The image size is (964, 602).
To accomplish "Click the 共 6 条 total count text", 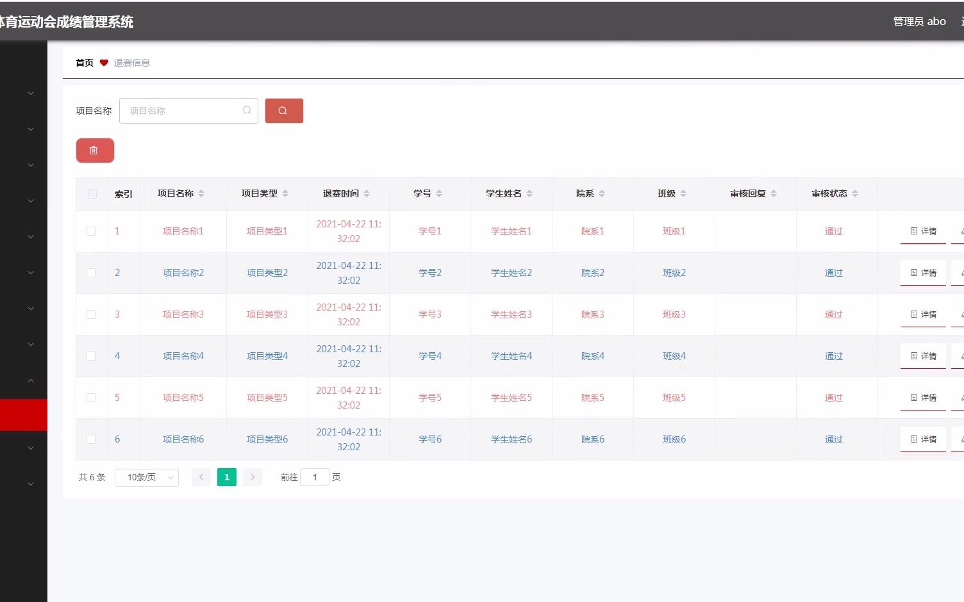I will click(x=92, y=477).
